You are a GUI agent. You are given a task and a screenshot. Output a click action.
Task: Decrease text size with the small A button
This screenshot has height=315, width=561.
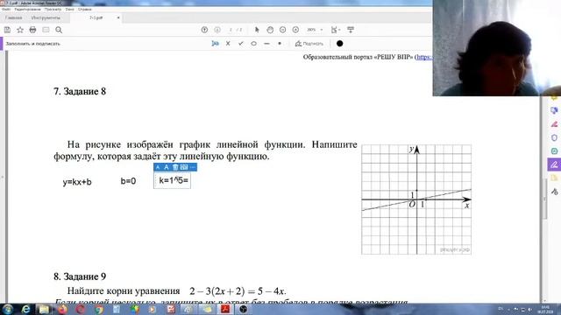tap(158, 167)
